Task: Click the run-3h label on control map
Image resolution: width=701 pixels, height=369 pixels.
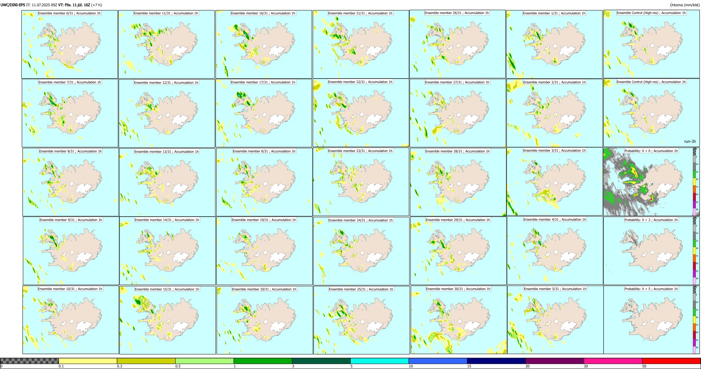Action: 690,142
